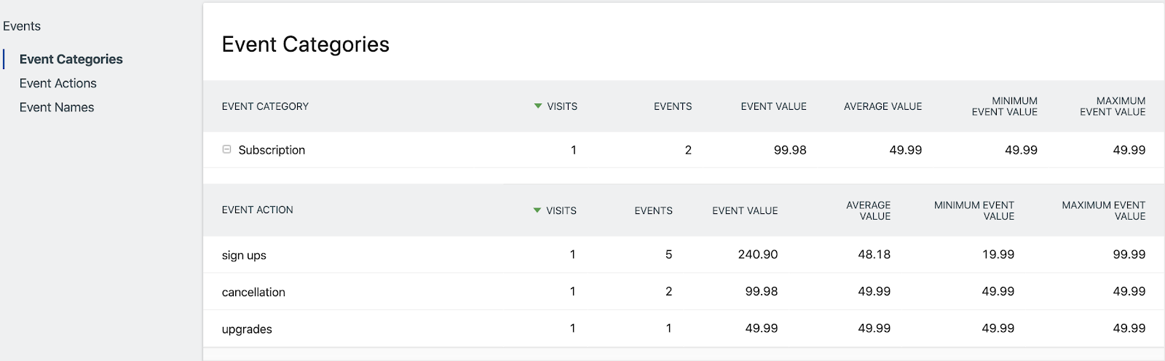This screenshot has width=1165, height=361.
Task: Collapse the Subscription row minus icon
Action: click(226, 149)
